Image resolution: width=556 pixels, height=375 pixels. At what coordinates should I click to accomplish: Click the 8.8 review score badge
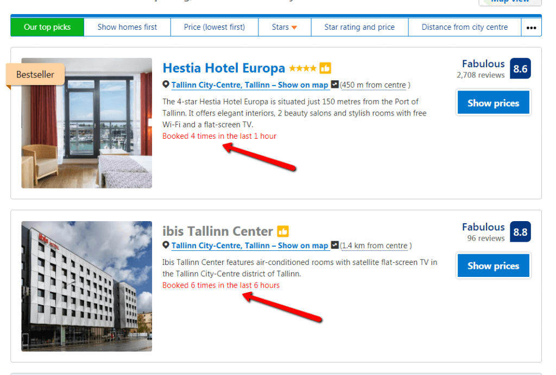click(x=520, y=232)
